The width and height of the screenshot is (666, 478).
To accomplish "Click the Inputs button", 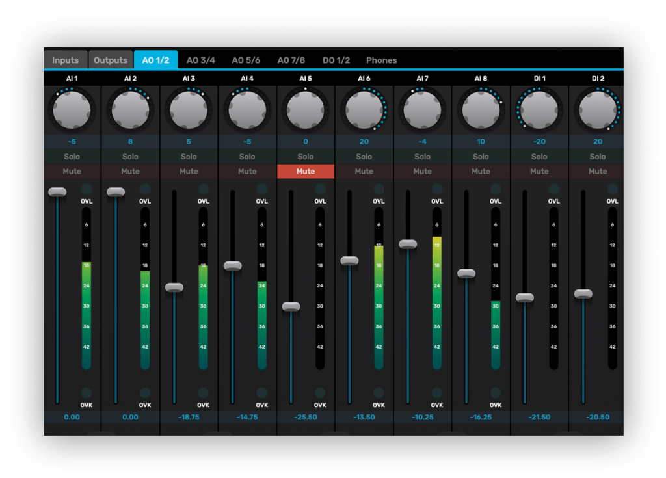I will click(x=65, y=60).
